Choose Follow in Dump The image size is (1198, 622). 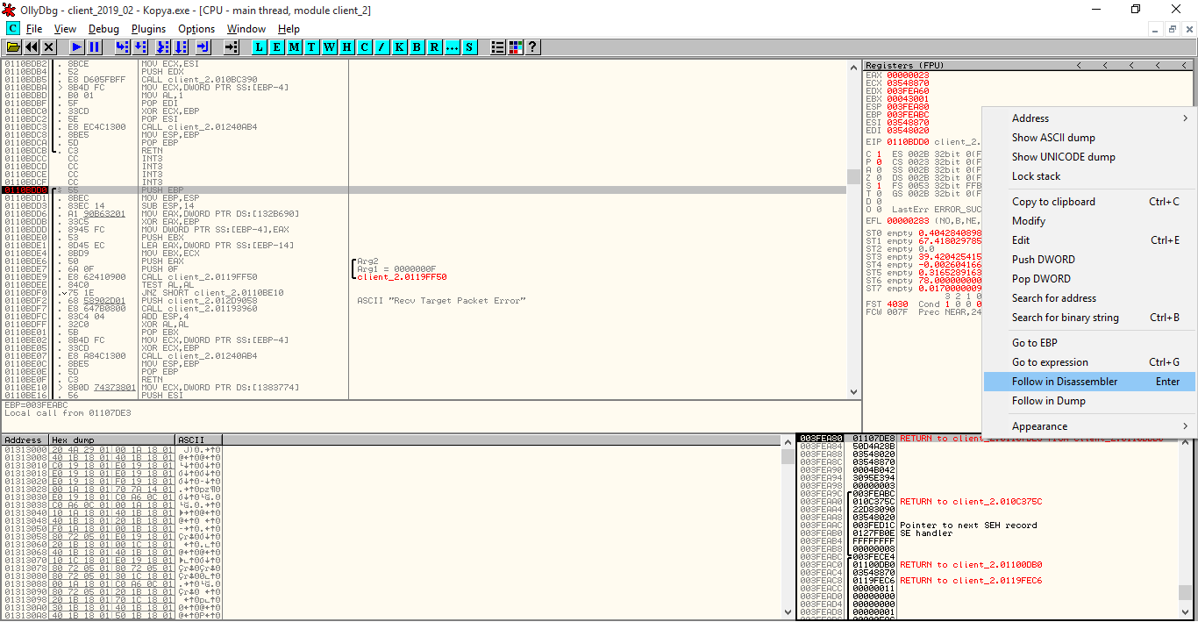(1088, 401)
